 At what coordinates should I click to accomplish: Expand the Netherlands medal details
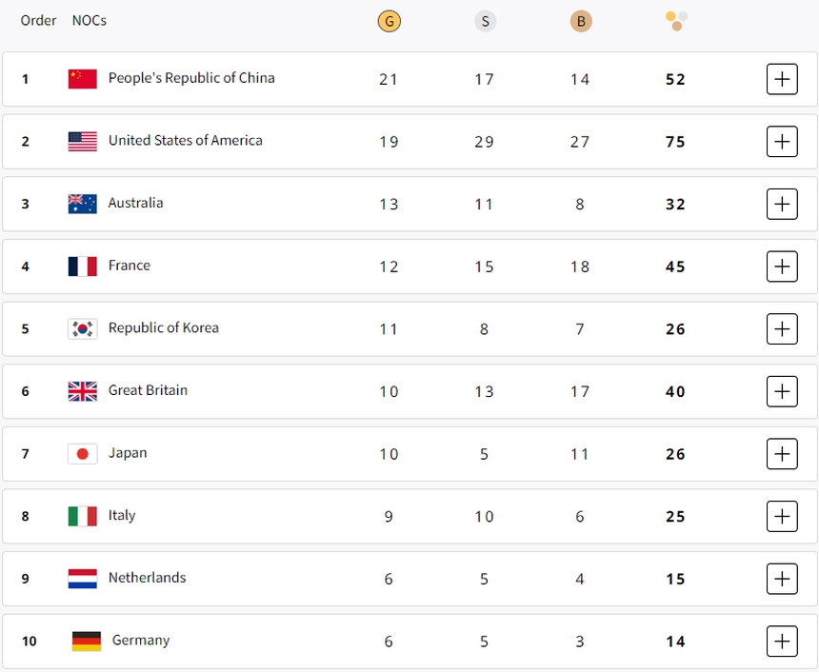[x=782, y=579]
